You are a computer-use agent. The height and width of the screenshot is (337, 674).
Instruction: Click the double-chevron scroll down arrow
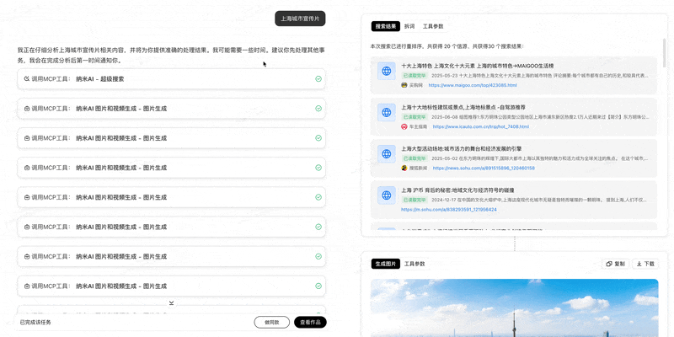click(171, 303)
